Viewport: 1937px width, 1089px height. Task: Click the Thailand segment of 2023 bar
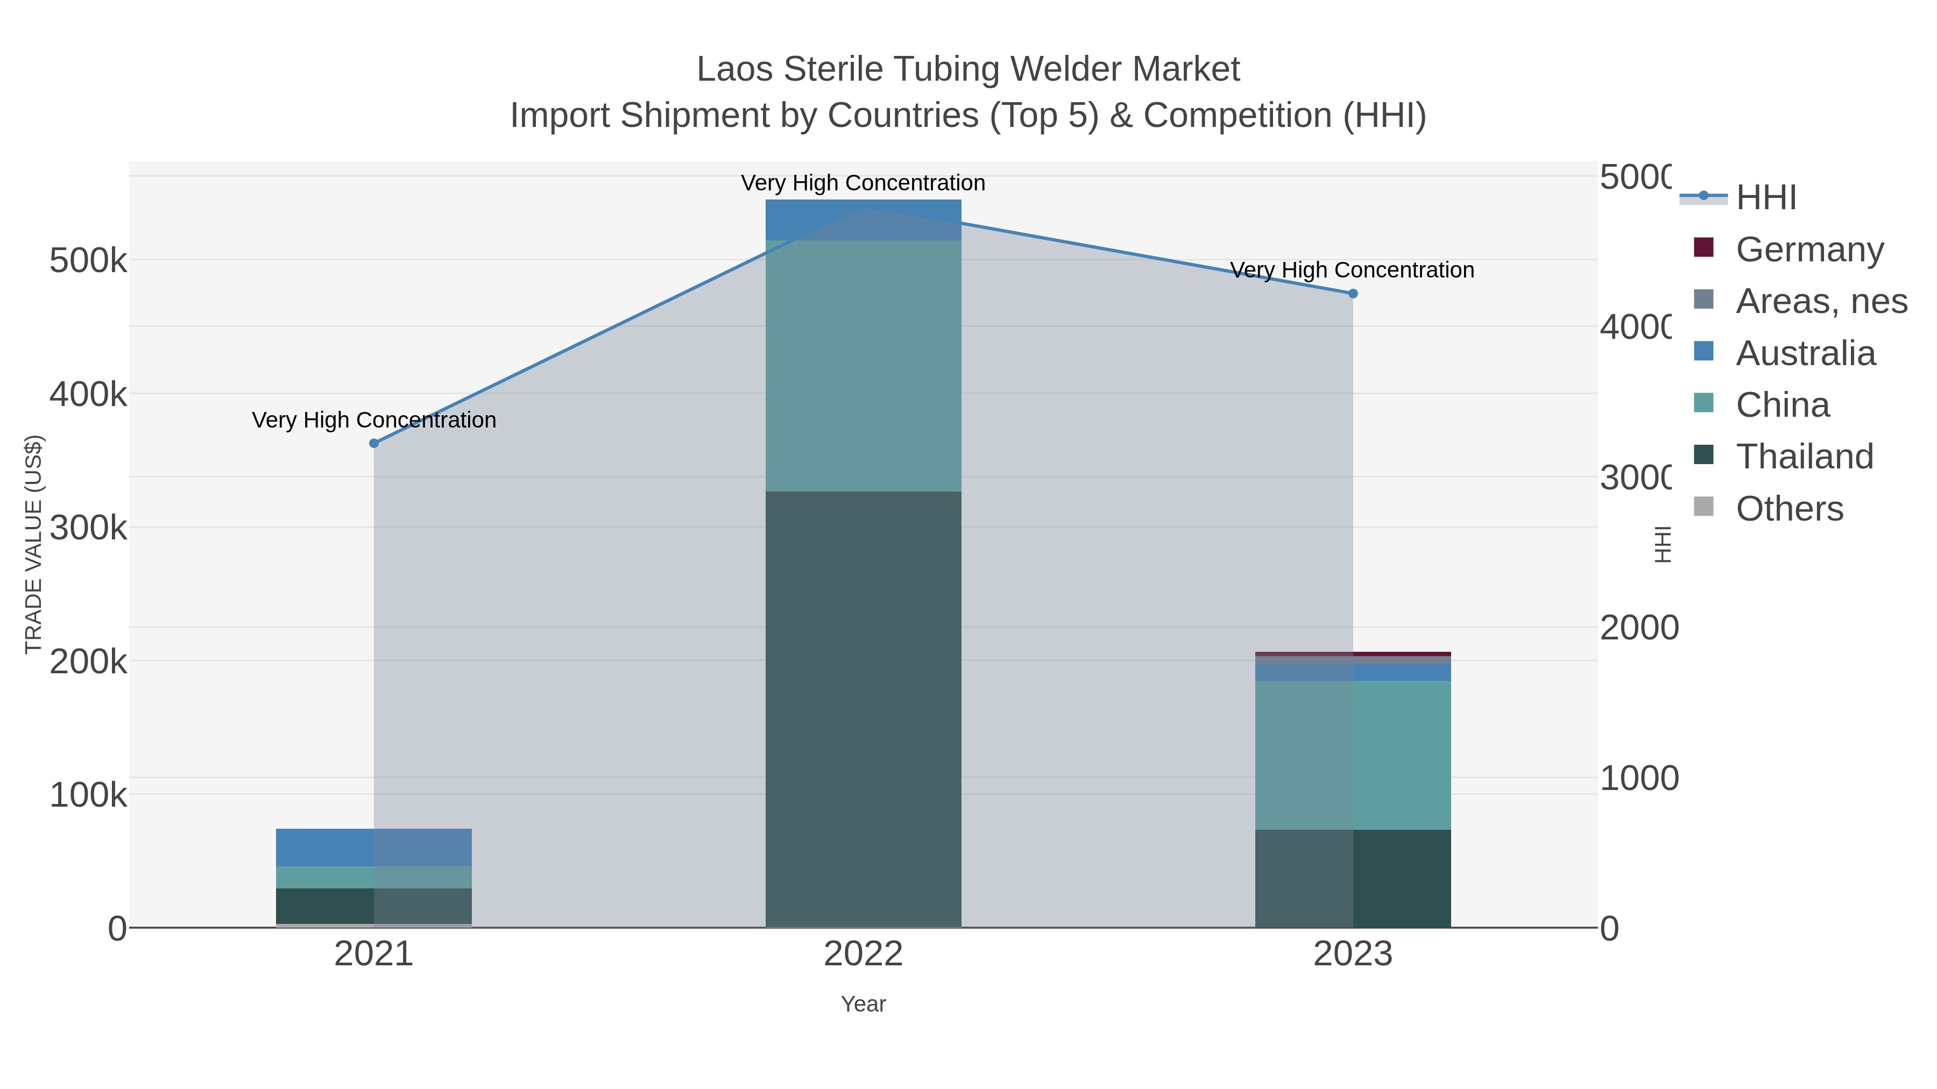coord(1353,879)
